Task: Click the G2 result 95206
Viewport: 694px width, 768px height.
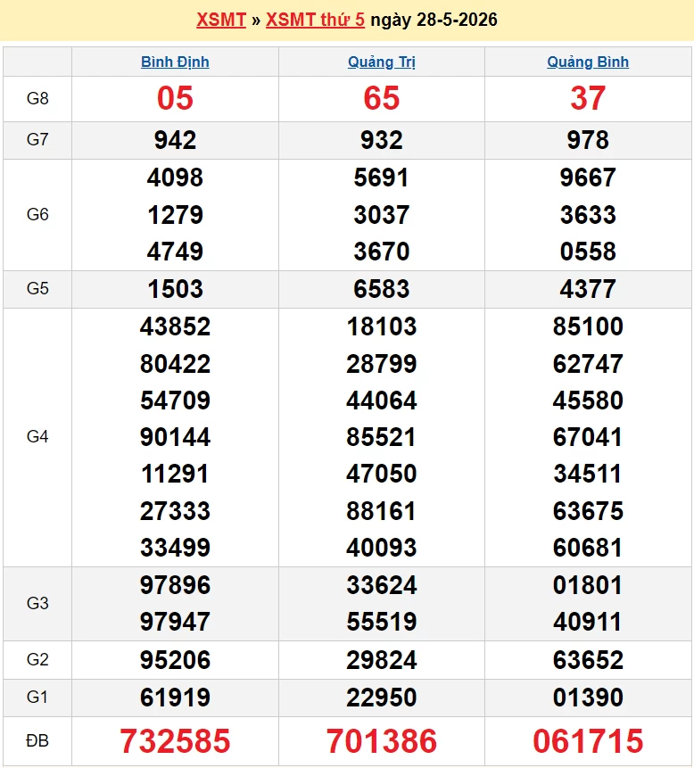Action: (175, 660)
